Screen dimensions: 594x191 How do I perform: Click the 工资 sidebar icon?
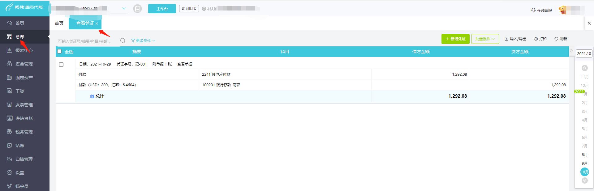9,91
